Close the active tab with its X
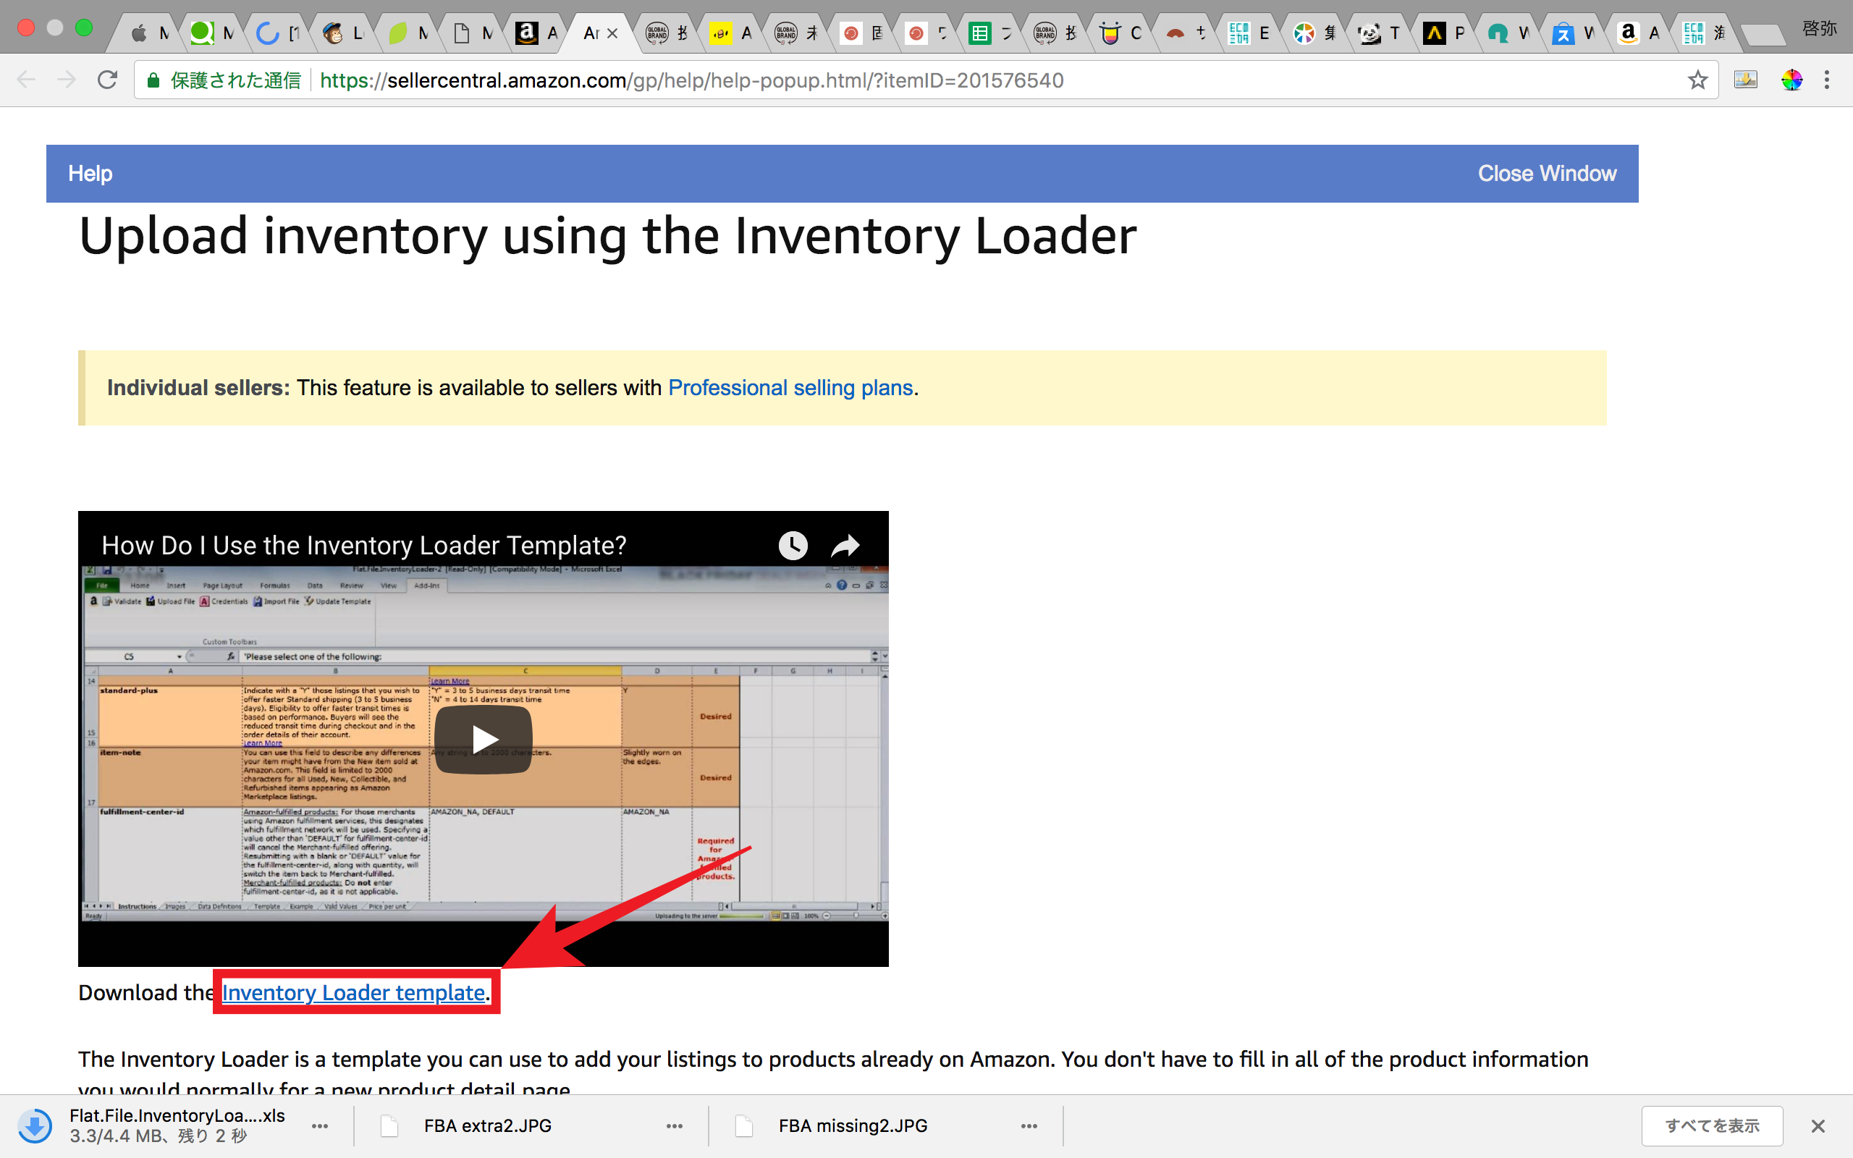This screenshot has width=1853, height=1158. [x=612, y=33]
